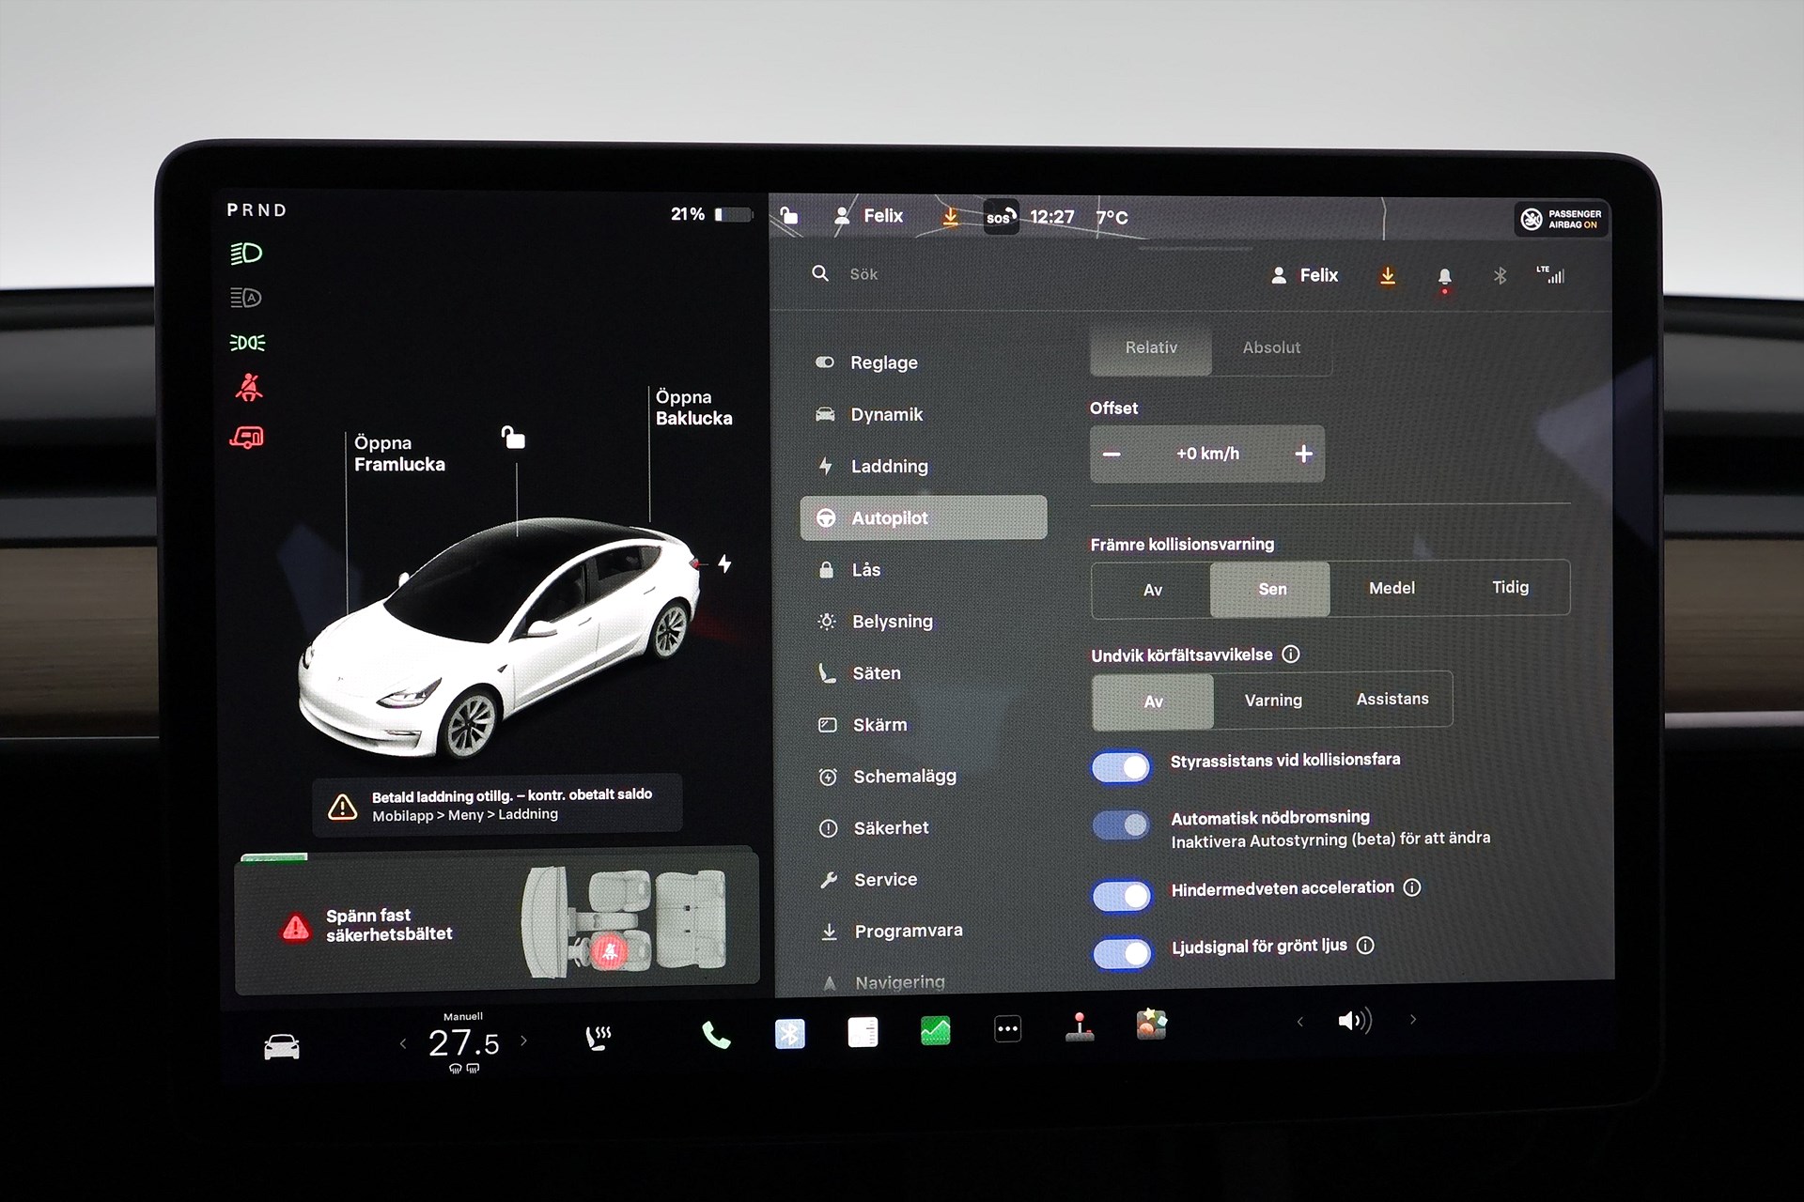Toggle Ljudsignal för grönt ljus switch
Viewport: 1804px width, 1202px height.
1122,953
